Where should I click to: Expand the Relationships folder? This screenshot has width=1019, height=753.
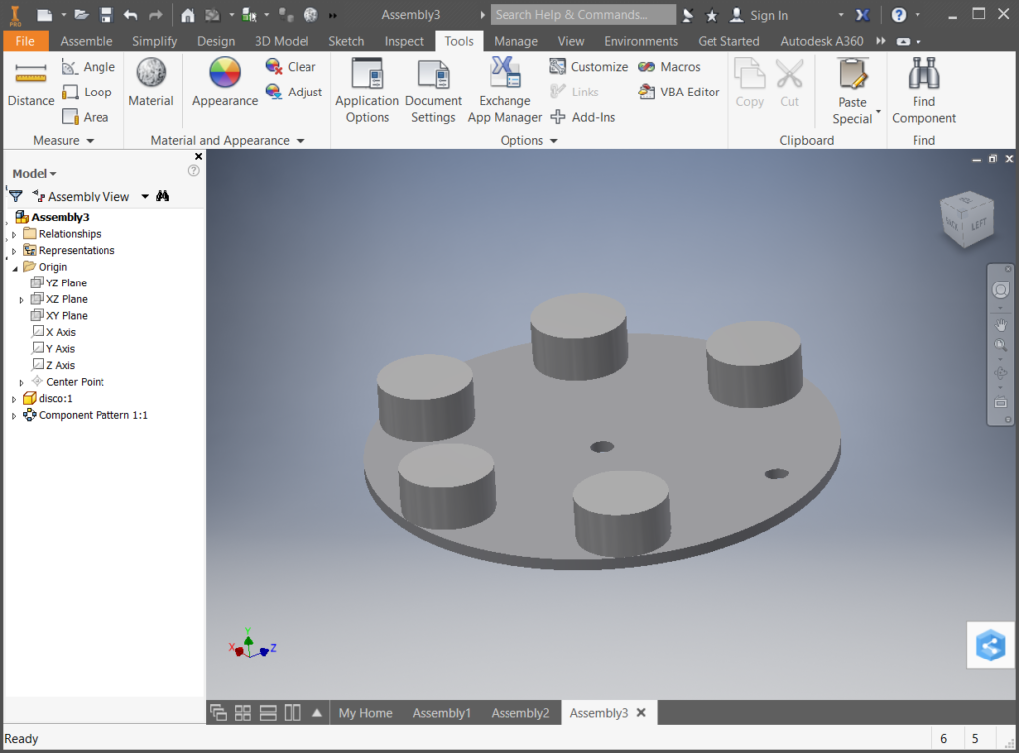[x=14, y=234]
